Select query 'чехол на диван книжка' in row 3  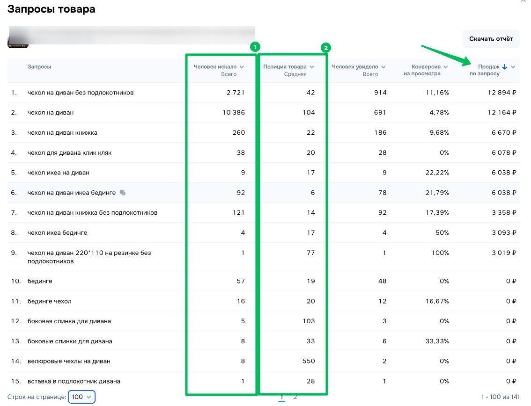click(x=62, y=132)
